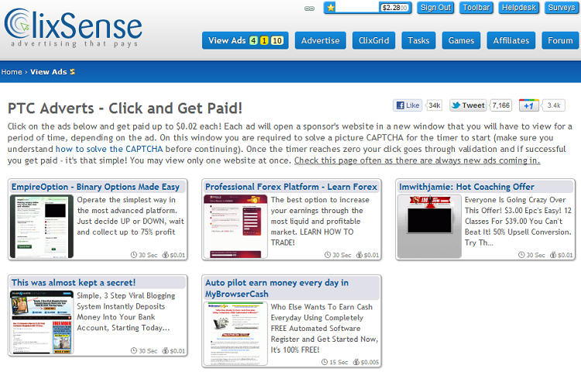This screenshot has height=372, width=581.
Task: Open the Helpdesk
Action: tap(519, 8)
